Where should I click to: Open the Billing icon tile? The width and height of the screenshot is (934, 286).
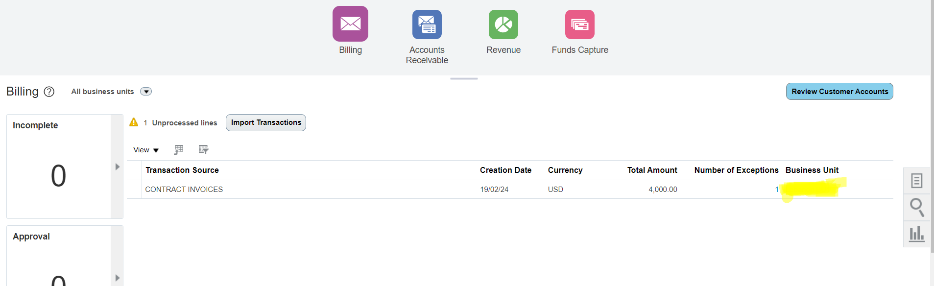tap(350, 24)
